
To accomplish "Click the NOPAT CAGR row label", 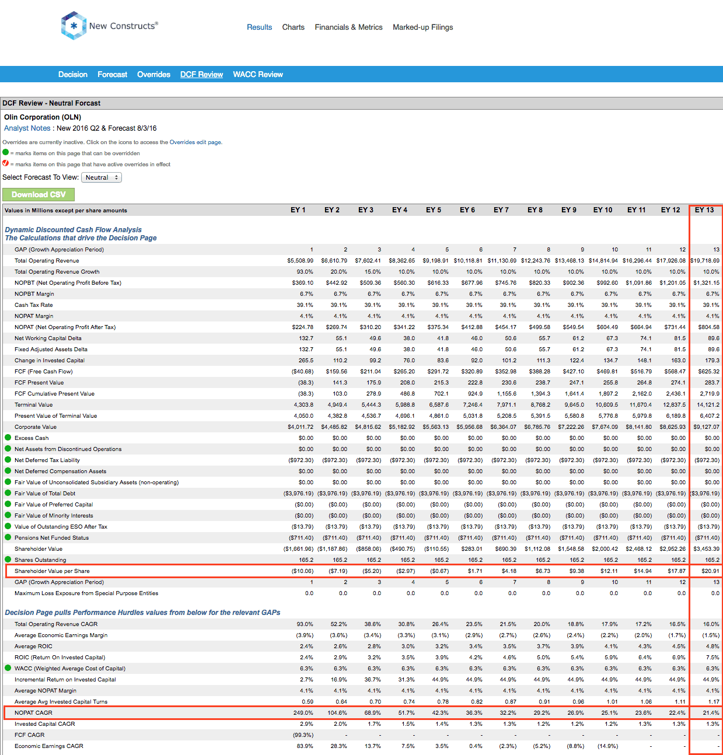I will pos(33,713).
